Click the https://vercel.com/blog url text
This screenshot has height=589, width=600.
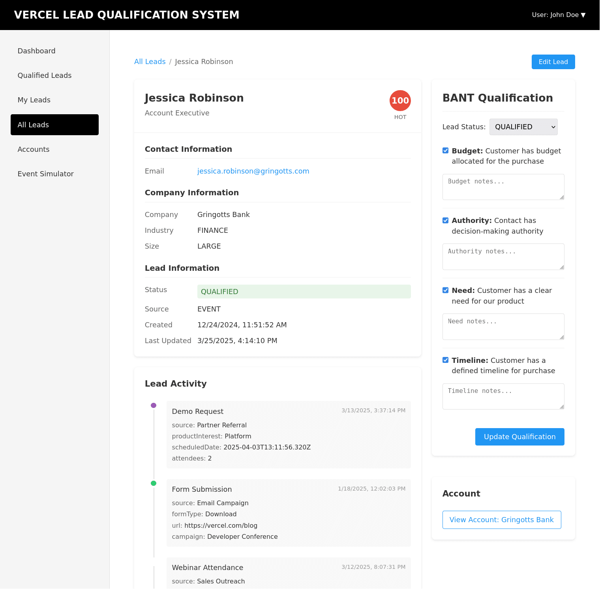(x=221, y=526)
